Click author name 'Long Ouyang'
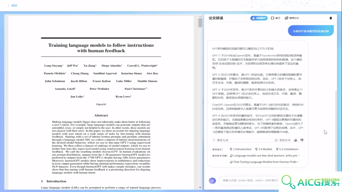 pyautogui.click(x=54, y=66)
